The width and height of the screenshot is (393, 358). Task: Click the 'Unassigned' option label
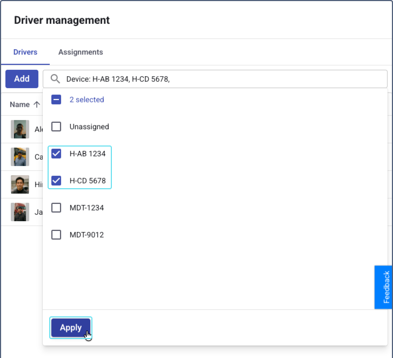pos(89,127)
